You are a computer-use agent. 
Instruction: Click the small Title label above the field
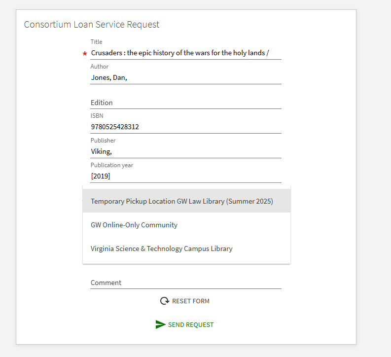(x=97, y=42)
